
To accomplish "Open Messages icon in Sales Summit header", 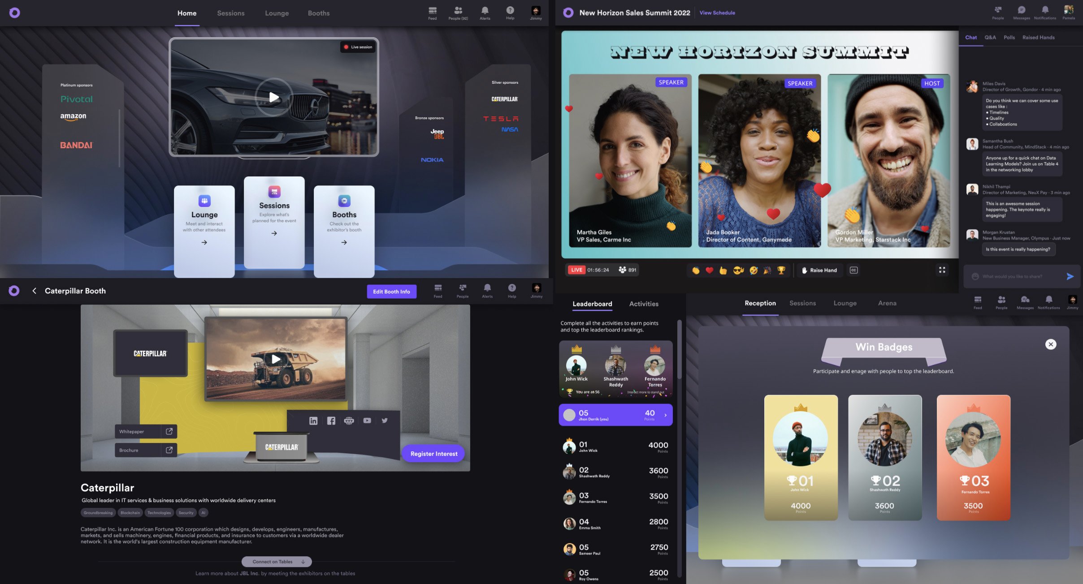I will pos(1021,13).
